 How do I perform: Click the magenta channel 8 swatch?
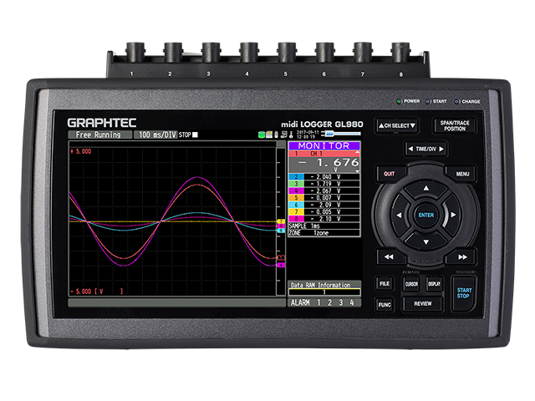tap(296, 219)
